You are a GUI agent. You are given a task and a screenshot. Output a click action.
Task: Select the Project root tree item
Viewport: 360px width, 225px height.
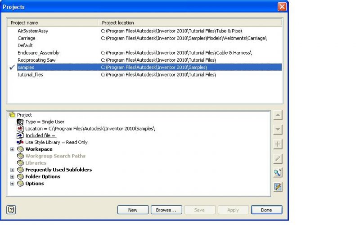point(24,115)
